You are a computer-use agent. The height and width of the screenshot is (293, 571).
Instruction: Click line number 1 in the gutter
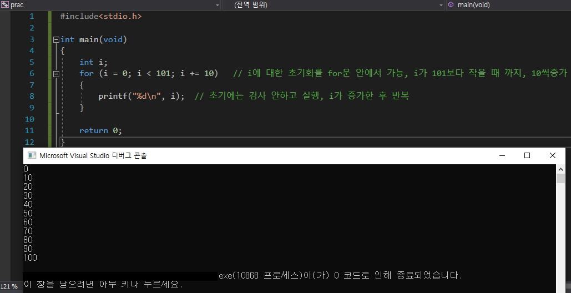tap(32, 17)
